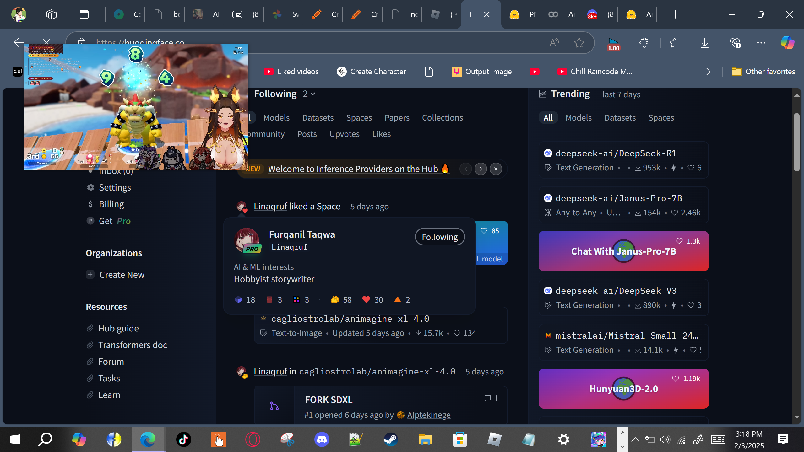Expand the favorites bar overflow chevron
Viewport: 804px width, 452px height.
(708, 72)
